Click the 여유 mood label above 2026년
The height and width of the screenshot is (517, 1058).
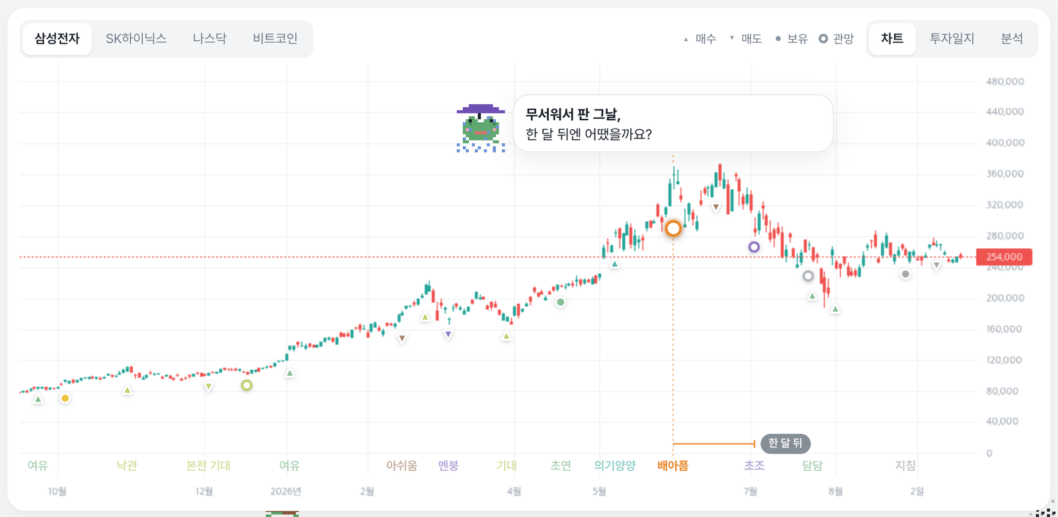[290, 465]
